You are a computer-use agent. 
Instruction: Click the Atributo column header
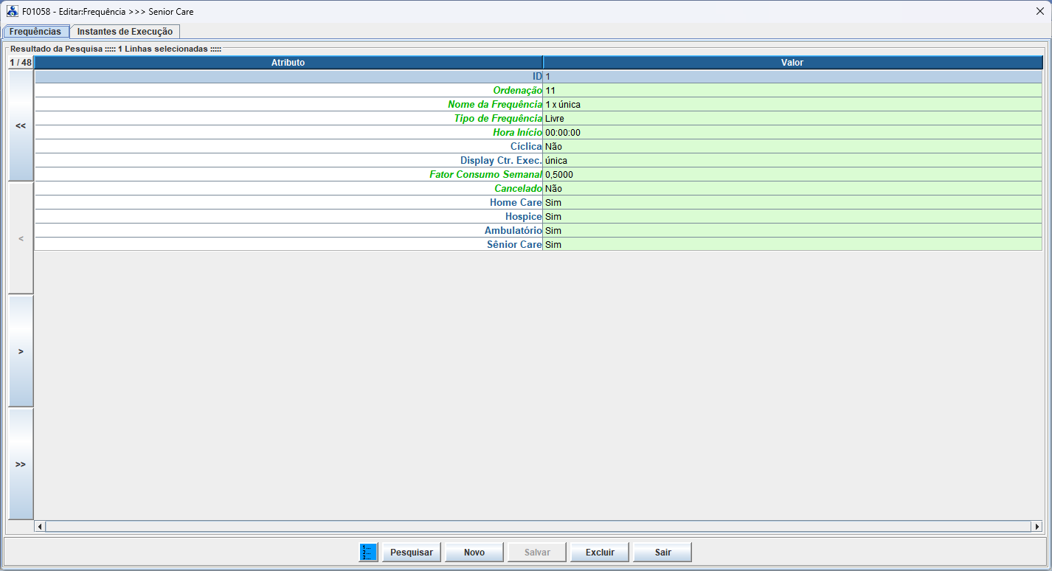pos(288,63)
